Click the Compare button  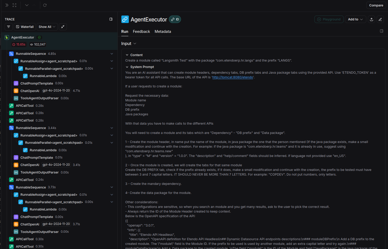pyautogui.click(x=376, y=5)
